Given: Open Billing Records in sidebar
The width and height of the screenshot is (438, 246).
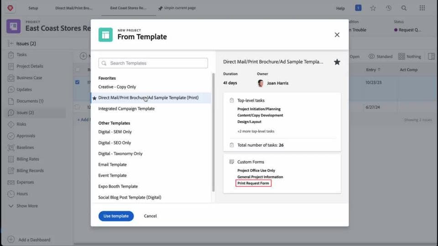Looking at the screenshot, I should (30, 170).
